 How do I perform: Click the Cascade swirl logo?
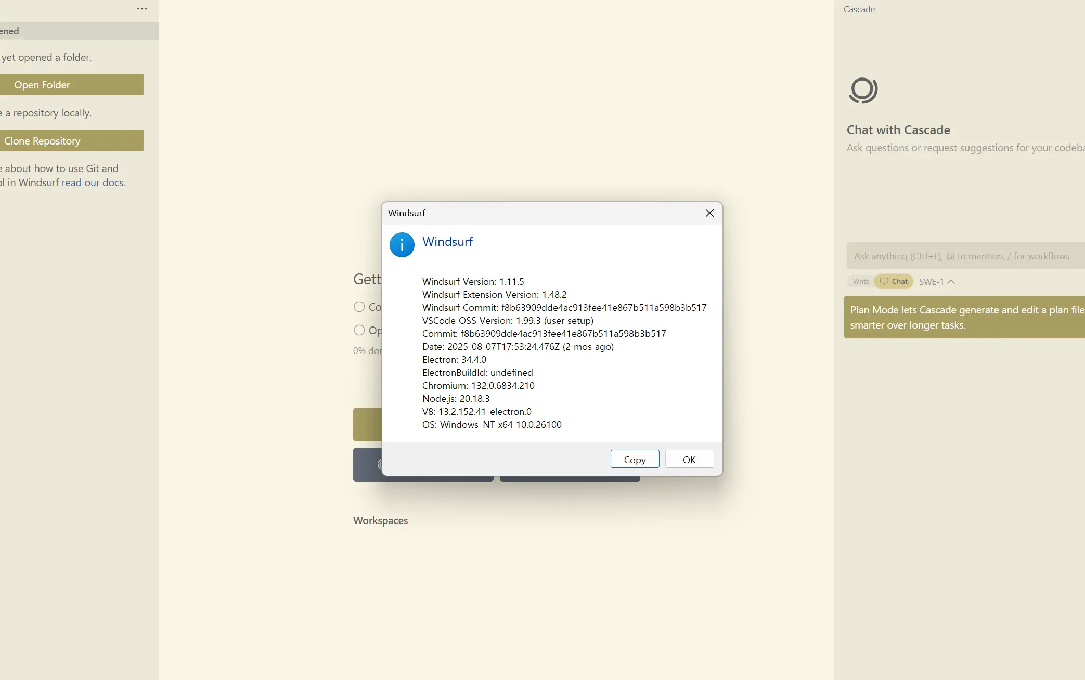click(863, 90)
